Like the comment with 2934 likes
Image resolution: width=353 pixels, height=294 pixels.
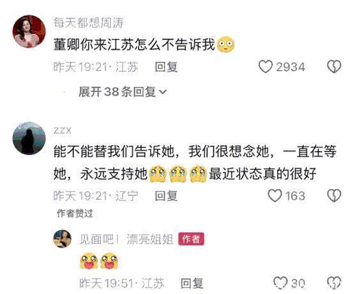[x=266, y=67]
